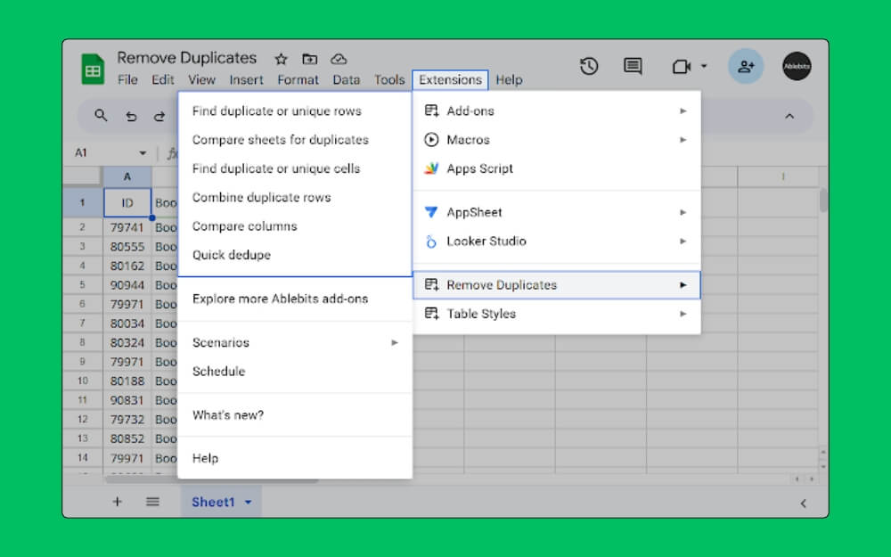891x557 pixels.
Task: Run Quick dedupe
Action: click(x=231, y=255)
